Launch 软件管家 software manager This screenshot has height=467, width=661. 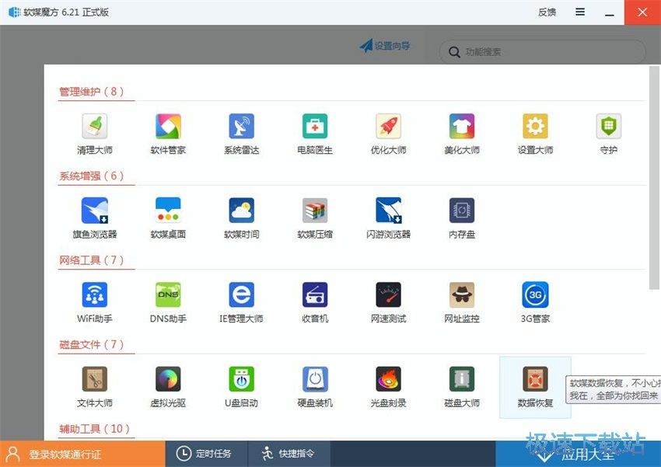coord(168,134)
